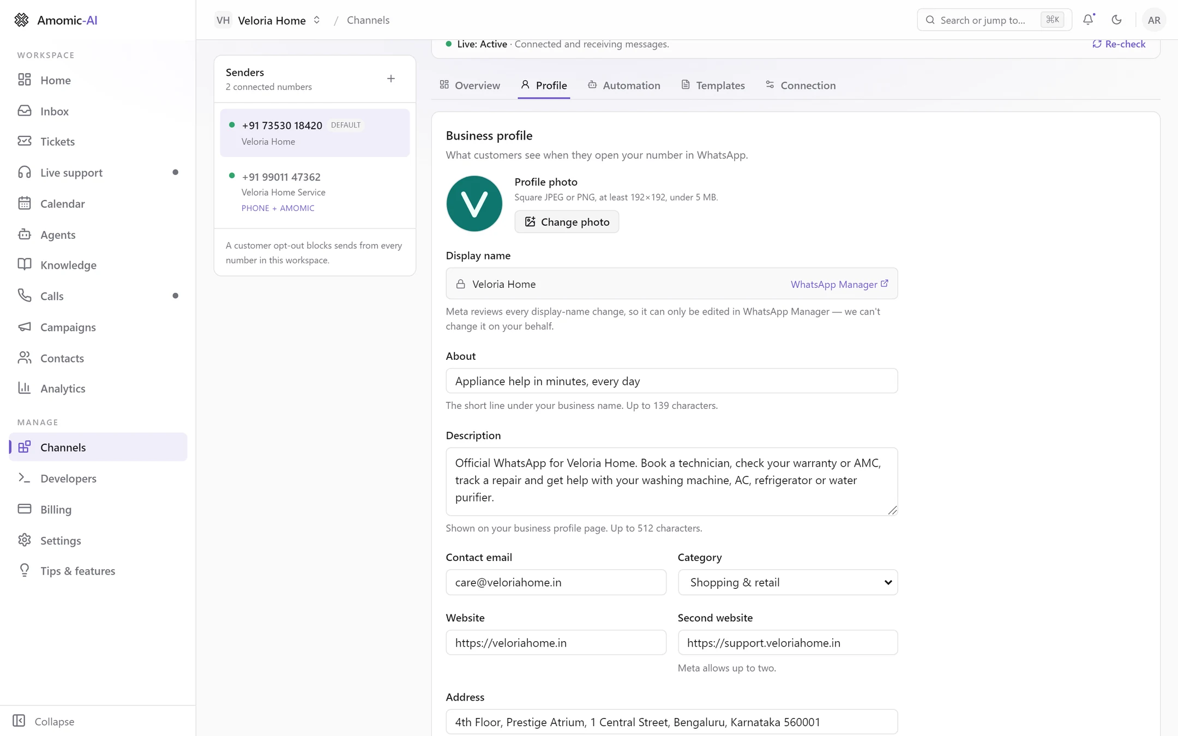Open the Developers section

tap(98, 478)
